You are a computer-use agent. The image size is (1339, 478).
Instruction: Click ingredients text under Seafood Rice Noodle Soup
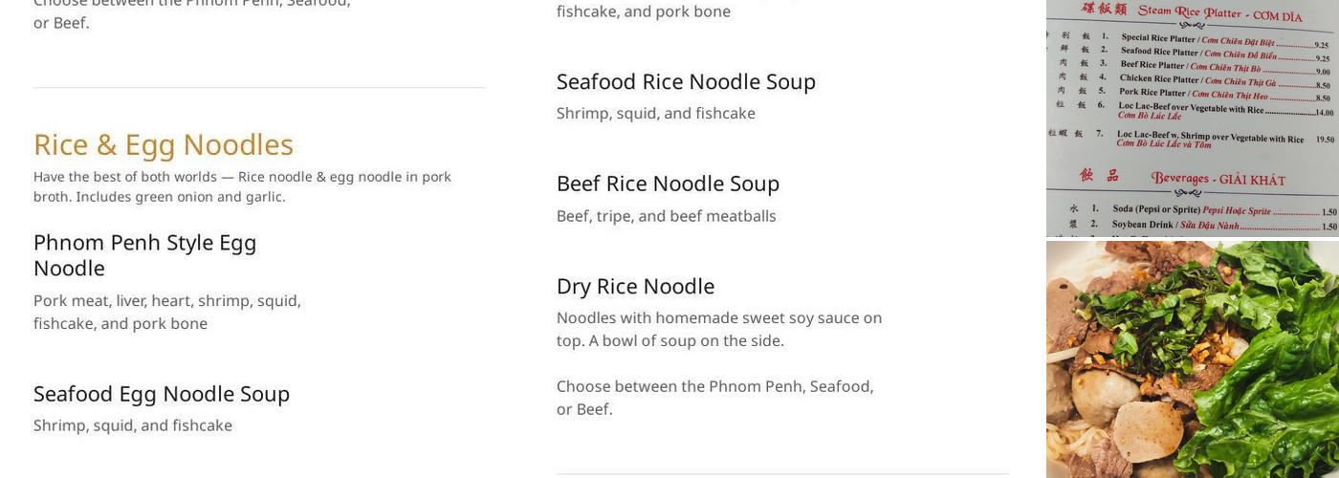pyautogui.click(x=656, y=113)
